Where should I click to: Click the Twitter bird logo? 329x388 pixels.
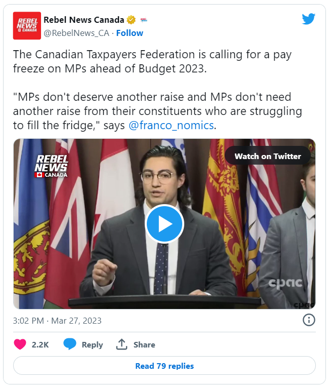[308, 19]
